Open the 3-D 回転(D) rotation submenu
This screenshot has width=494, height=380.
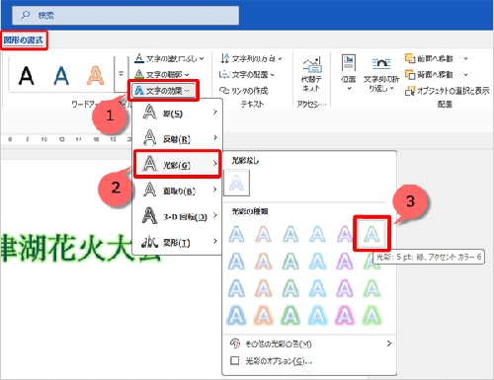178,216
